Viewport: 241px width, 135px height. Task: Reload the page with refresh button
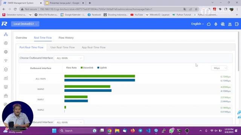[15, 9]
